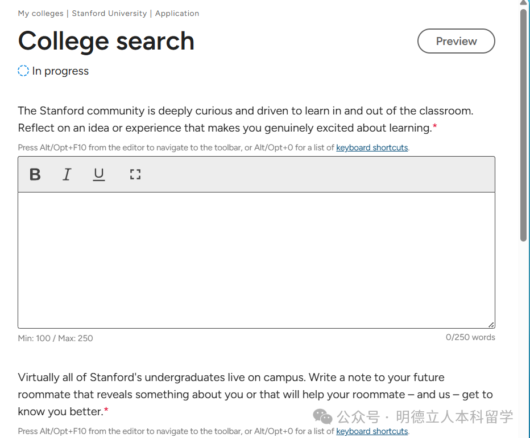This screenshot has height=438, width=530.
Task: Click the WeChat logo in the watermark
Action: 322,417
